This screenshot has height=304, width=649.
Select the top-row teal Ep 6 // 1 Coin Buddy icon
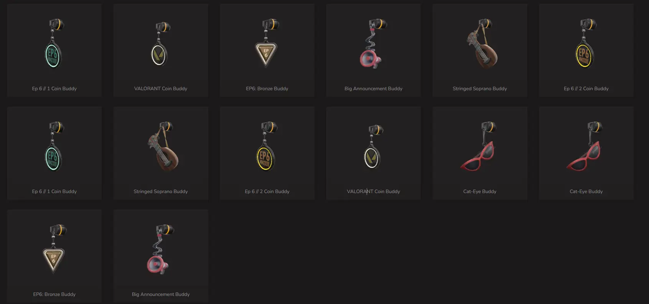click(54, 43)
